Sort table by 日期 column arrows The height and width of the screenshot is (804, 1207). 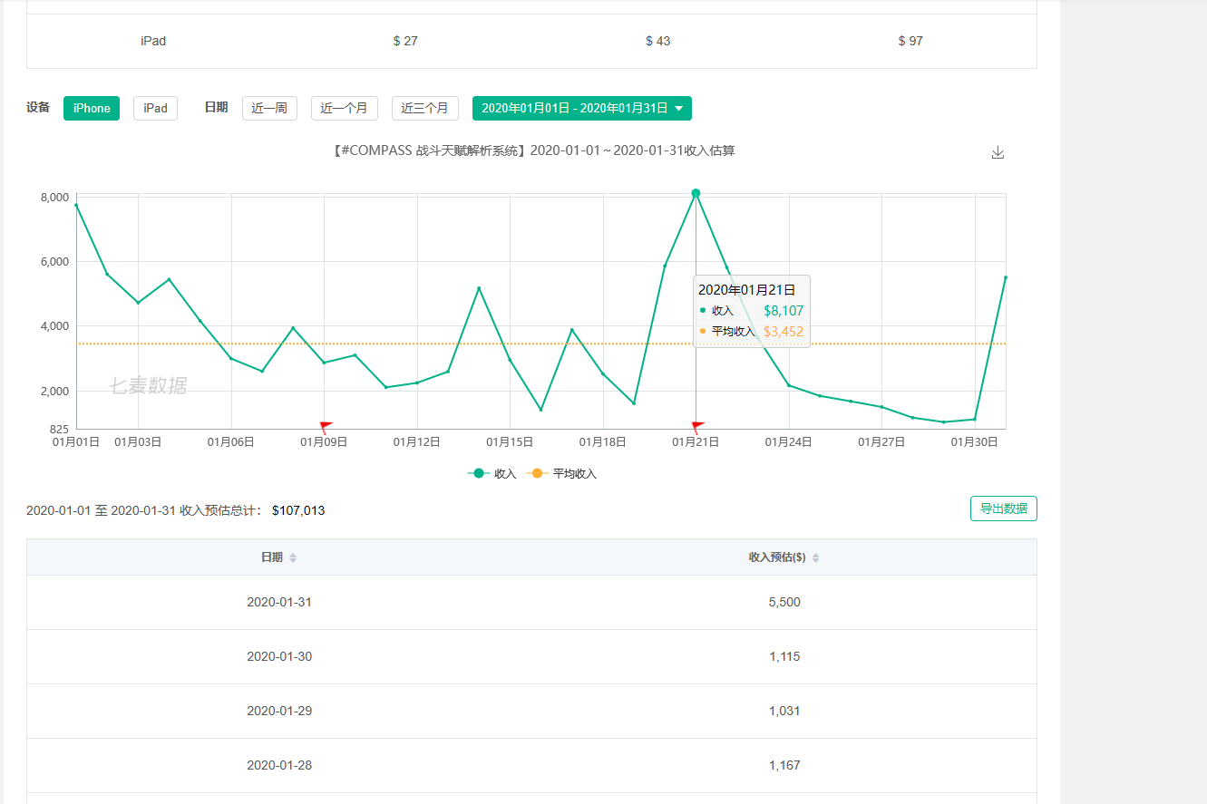293,558
